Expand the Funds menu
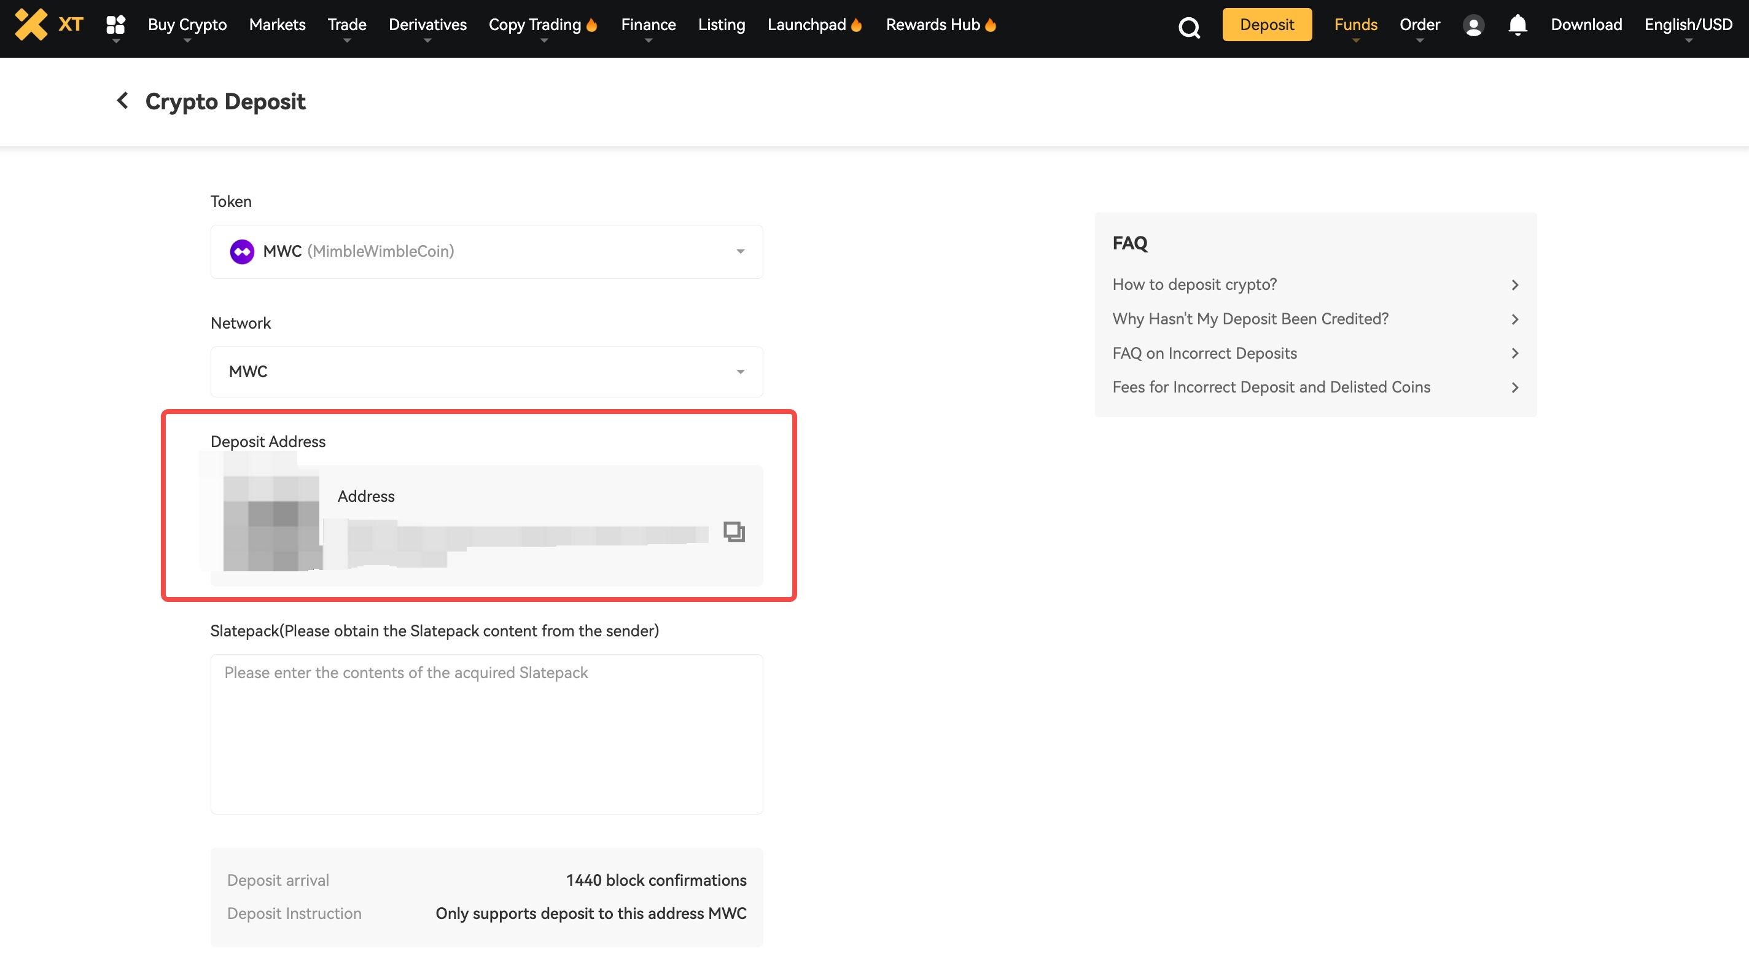Screen dimensions: 1749x973 (x=1355, y=25)
